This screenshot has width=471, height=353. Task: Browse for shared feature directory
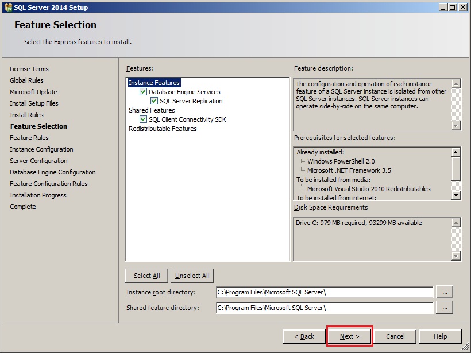[x=445, y=308]
